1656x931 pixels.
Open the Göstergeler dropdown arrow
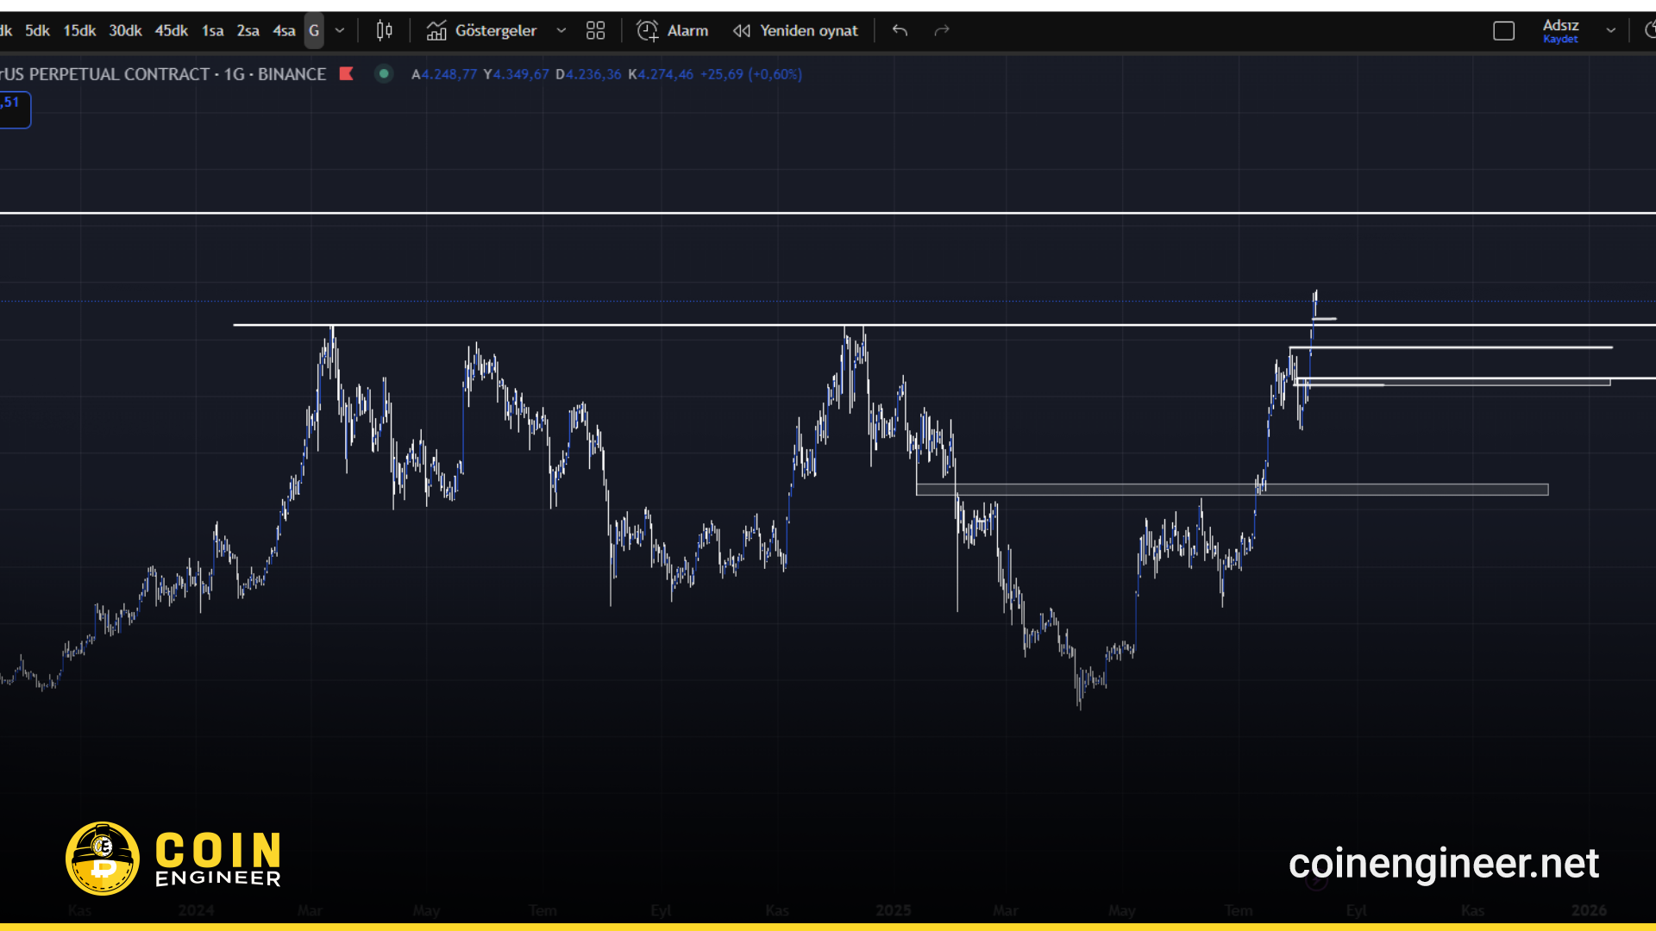pos(561,30)
